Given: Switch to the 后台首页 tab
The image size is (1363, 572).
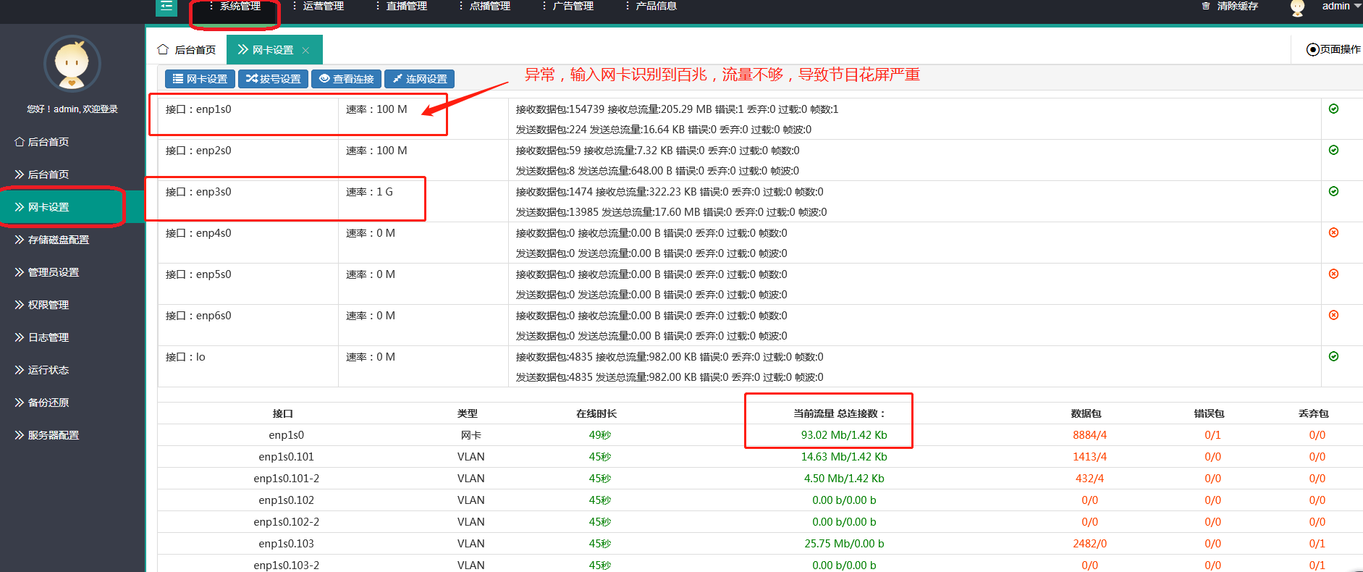Looking at the screenshot, I should [x=187, y=50].
